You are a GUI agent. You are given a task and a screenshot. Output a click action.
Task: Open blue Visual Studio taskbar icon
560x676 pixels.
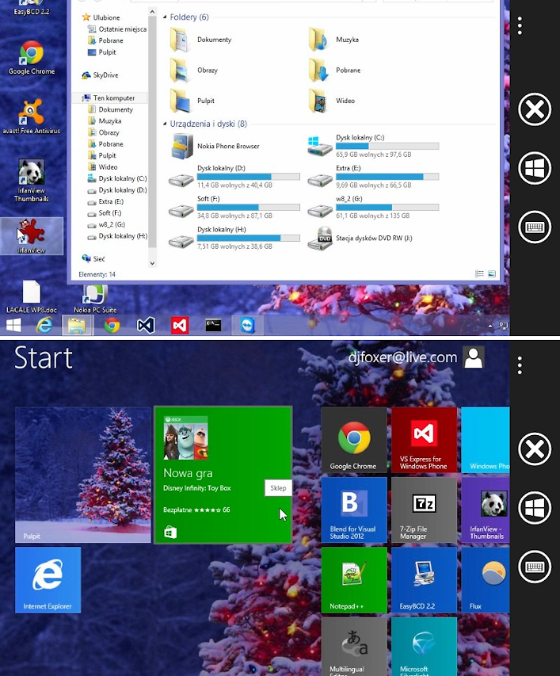146,325
